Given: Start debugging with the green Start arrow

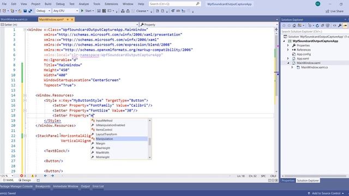Looking at the screenshot, I should coord(82,11).
